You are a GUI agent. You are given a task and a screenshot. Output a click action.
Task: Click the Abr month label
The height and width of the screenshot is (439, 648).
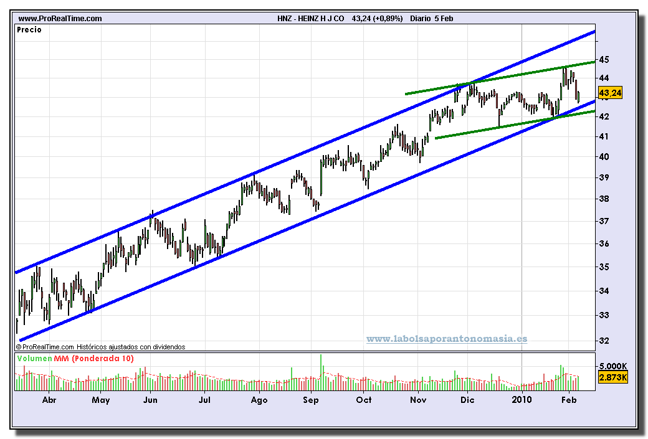pos(49,400)
